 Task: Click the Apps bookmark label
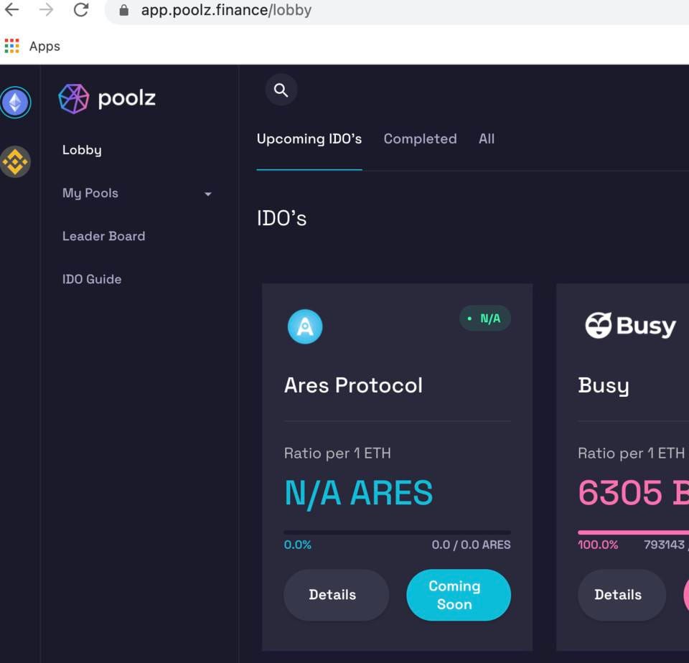tap(44, 46)
